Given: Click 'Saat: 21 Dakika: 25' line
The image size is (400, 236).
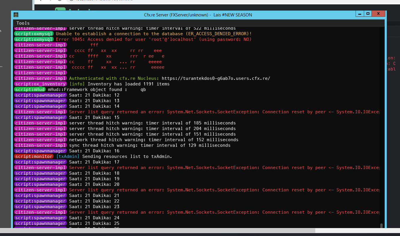Looking at the screenshot, I should [94, 223].
